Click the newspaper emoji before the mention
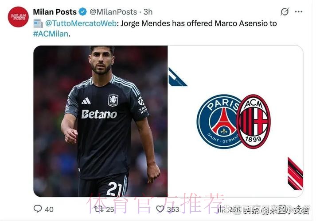The image size is (316, 221). 38,23
